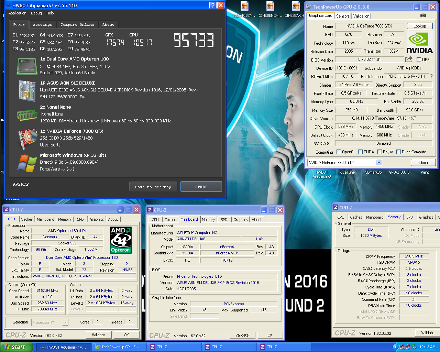
Task: Open Graphics tab in right CPU-Z window
Action: point(426,217)
